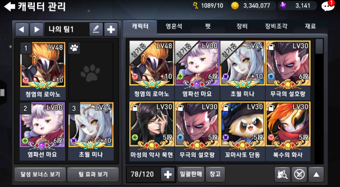Image resolution: width=340 pixels, height=187 pixels.
Task: Open the side drawer handle on left edge
Action: pos(3,93)
